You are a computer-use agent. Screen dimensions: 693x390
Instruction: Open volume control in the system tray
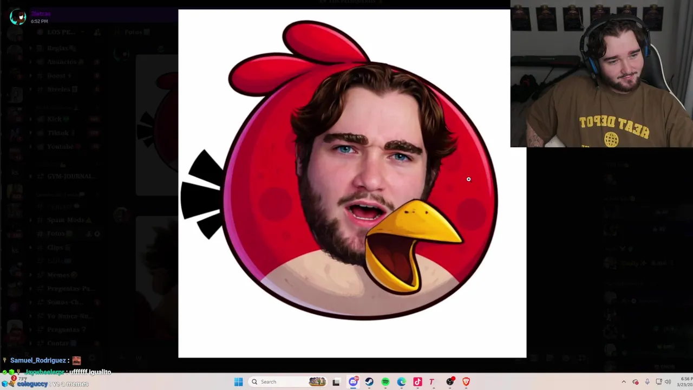coord(668,382)
